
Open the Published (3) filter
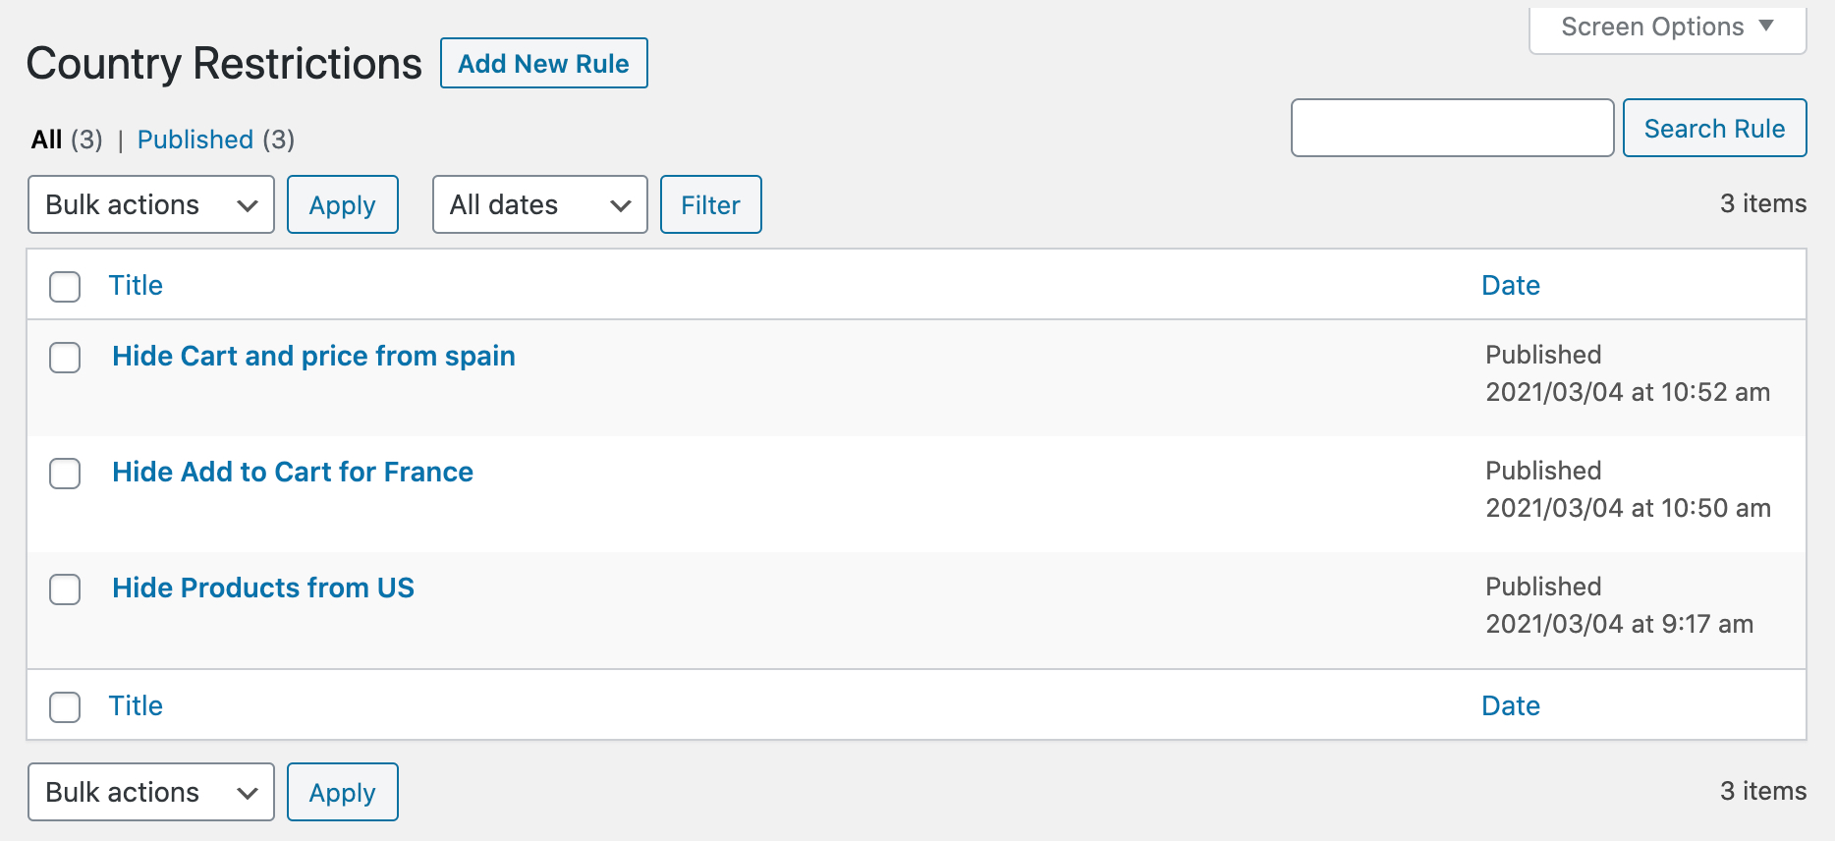tap(195, 140)
